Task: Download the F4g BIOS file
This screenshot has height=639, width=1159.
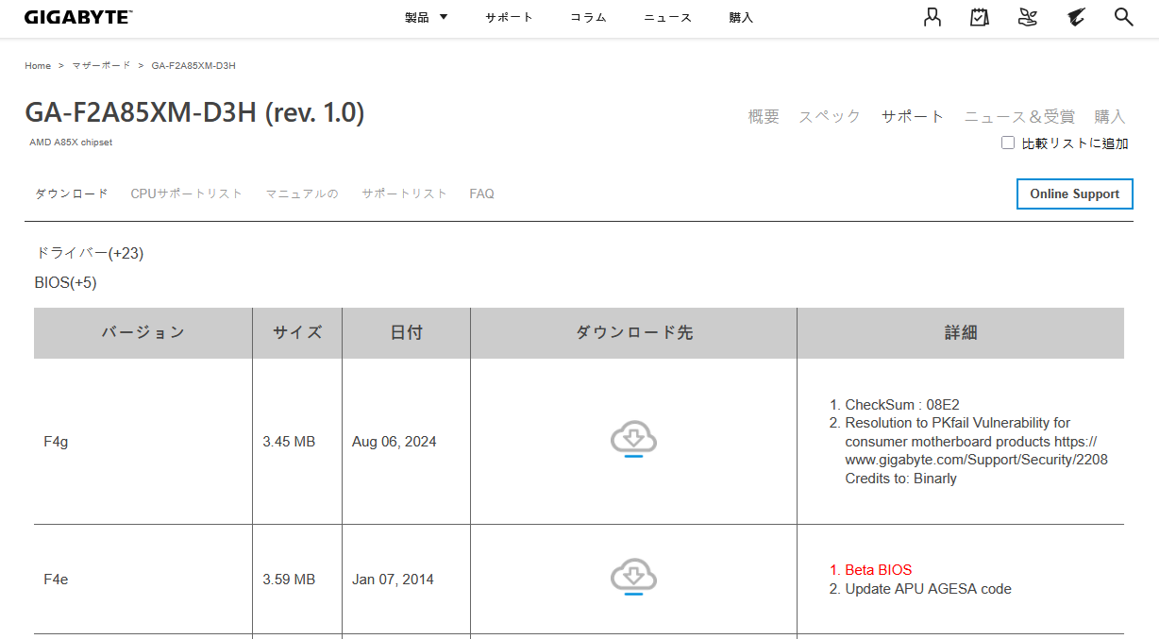Action: [633, 441]
